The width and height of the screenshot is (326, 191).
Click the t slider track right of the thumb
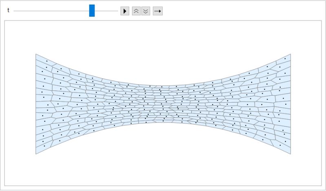click(106, 11)
